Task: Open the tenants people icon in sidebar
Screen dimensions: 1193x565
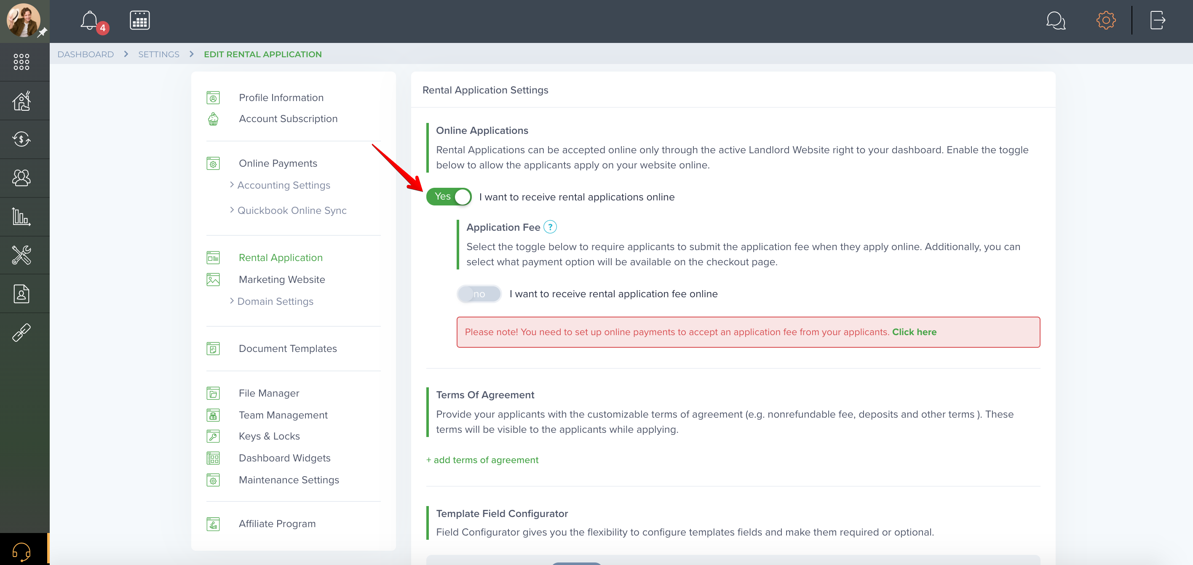Action: [x=21, y=178]
